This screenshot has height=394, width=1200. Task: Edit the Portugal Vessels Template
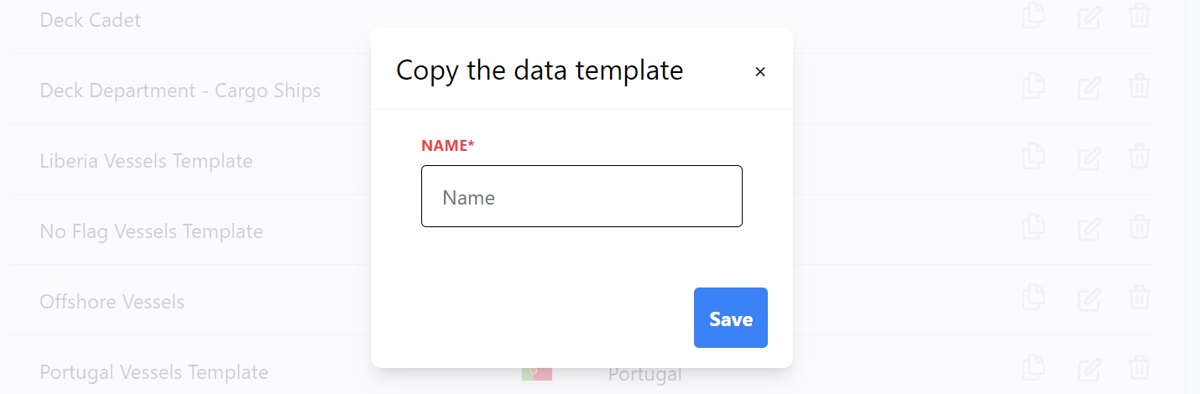point(1088,368)
